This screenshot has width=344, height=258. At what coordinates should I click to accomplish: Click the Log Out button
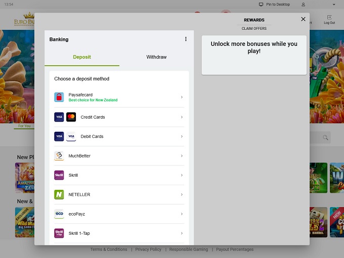pos(329,20)
